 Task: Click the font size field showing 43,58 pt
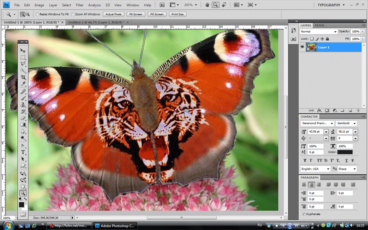316,132
